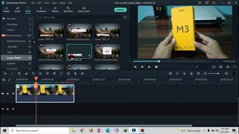Viewport: 239px width, 134px height.
Task: Open the Split Screen tab
Action: point(84,10)
